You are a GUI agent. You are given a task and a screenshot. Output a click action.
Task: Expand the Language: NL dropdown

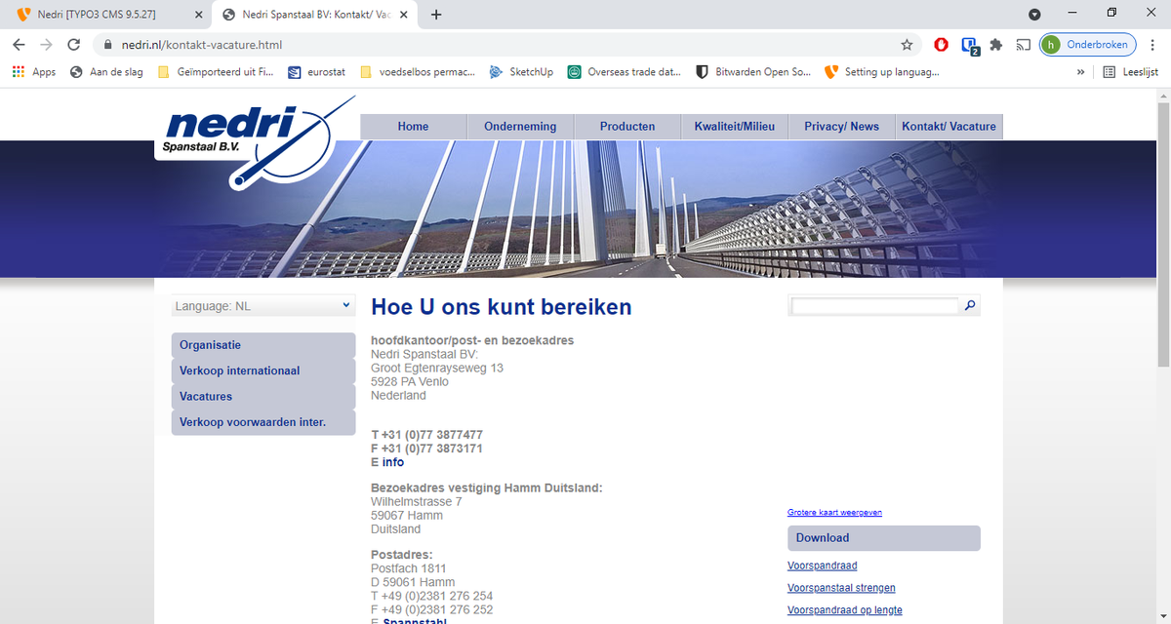[262, 306]
